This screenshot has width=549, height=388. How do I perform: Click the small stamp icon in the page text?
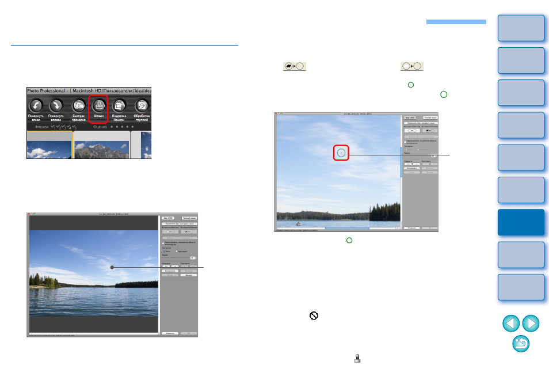pyautogui.click(x=357, y=358)
